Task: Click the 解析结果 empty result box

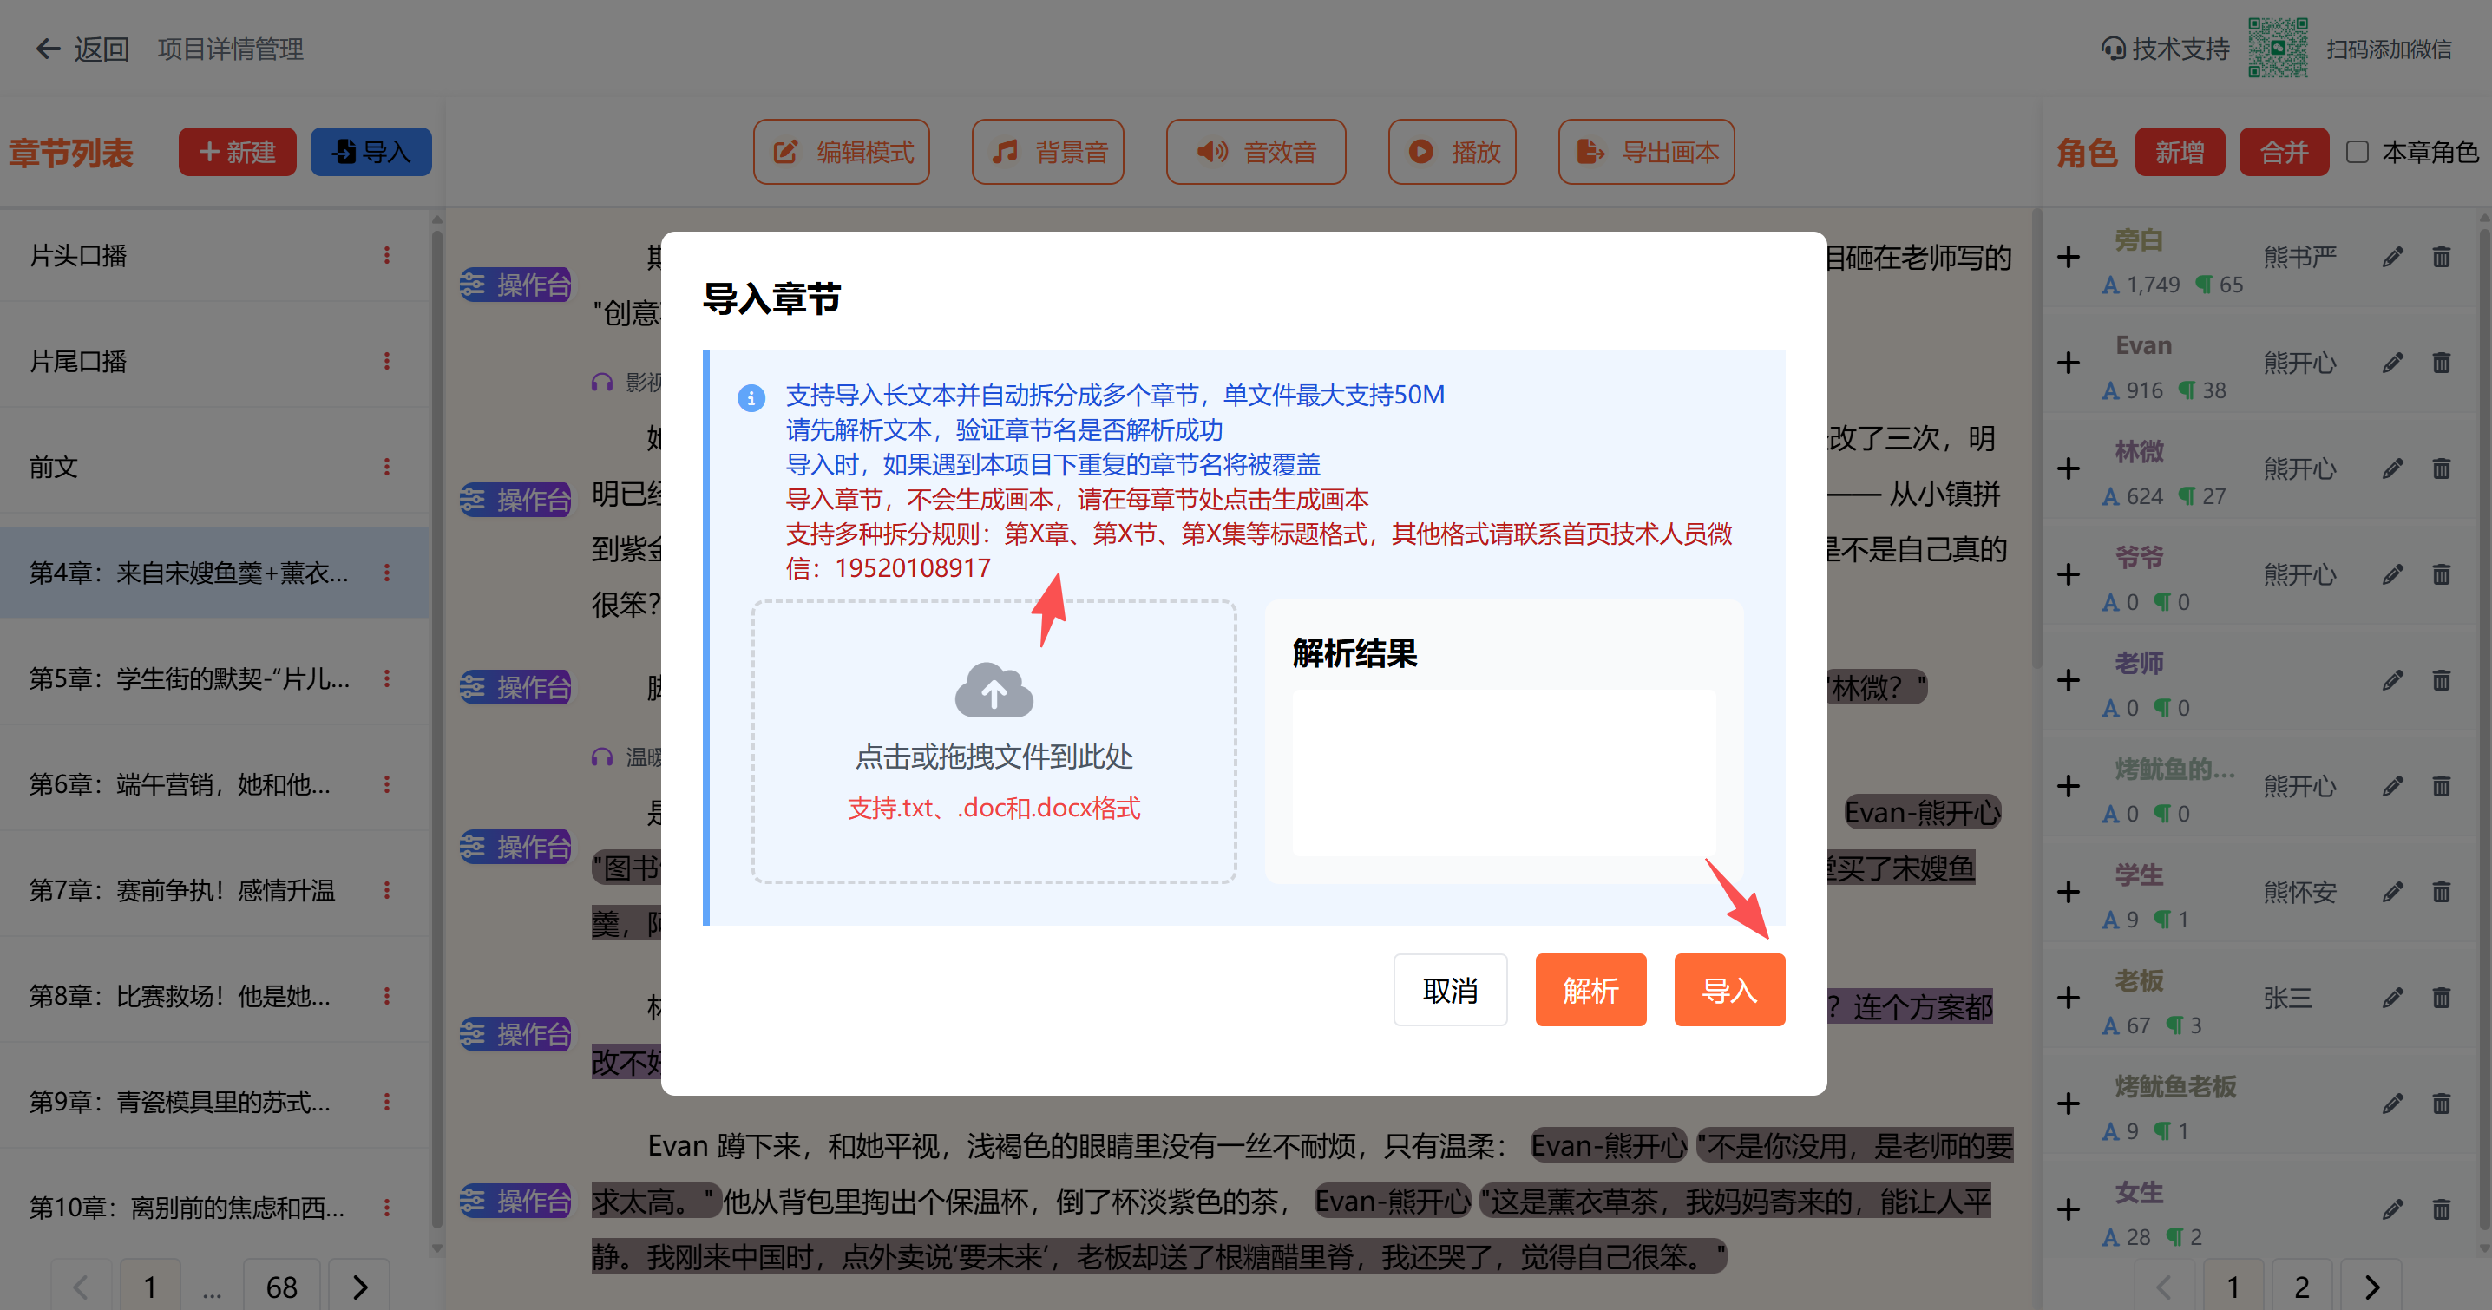Action: coord(1504,772)
